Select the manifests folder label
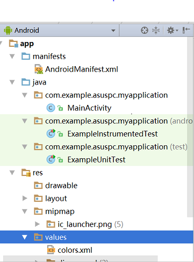The image size is (194, 262). (x=49, y=56)
